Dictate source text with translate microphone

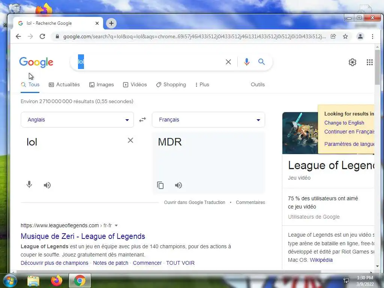[29, 184]
